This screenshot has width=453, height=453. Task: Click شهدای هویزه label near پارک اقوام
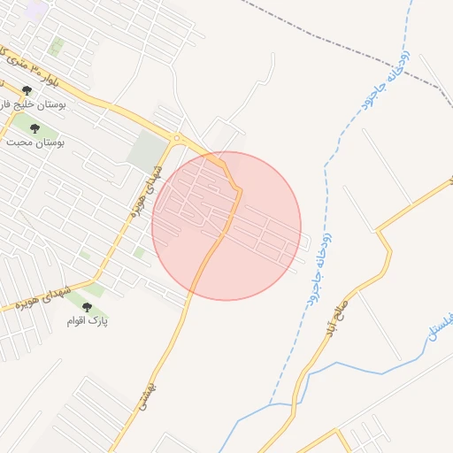(43, 297)
